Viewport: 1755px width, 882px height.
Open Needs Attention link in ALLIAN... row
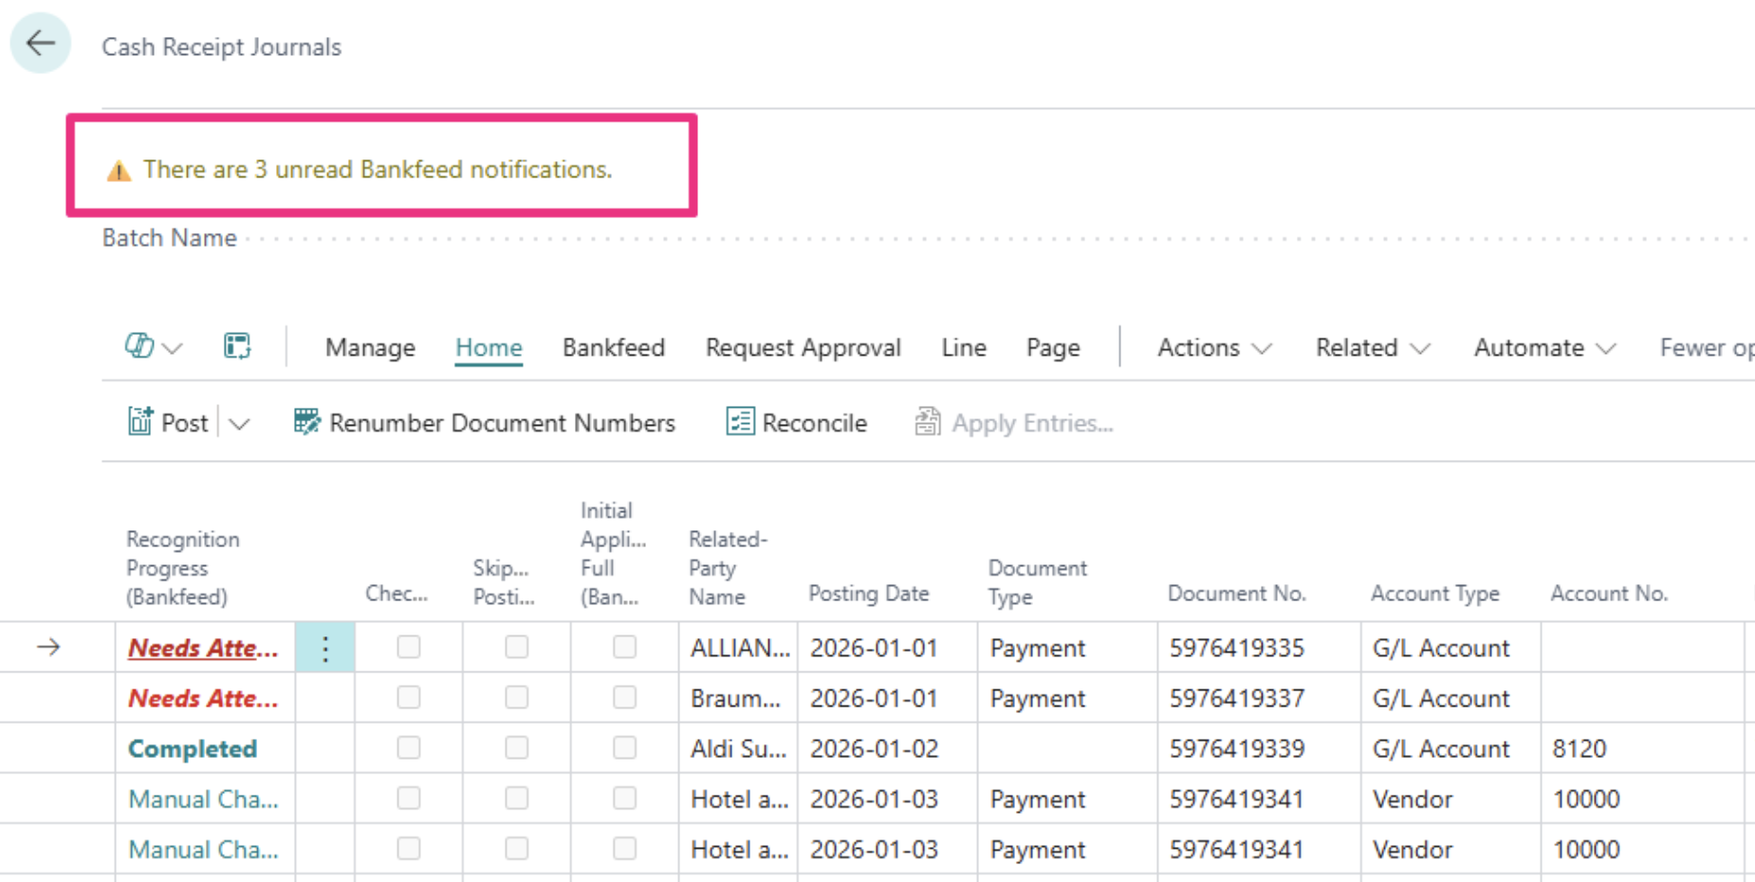(x=203, y=648)
